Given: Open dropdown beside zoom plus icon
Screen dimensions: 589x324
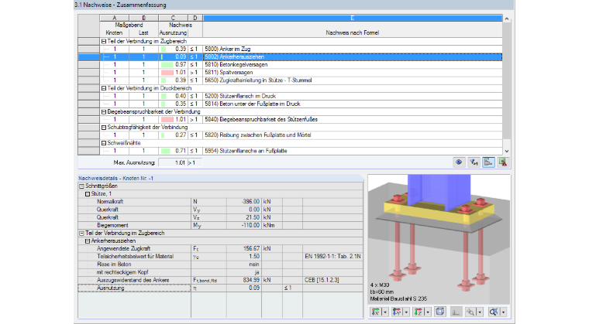Looking at the screenshot, I should pos(480,312).
